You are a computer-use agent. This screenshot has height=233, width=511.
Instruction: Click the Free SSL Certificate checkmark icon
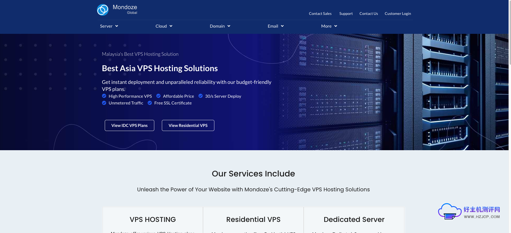tap(150, 103)
